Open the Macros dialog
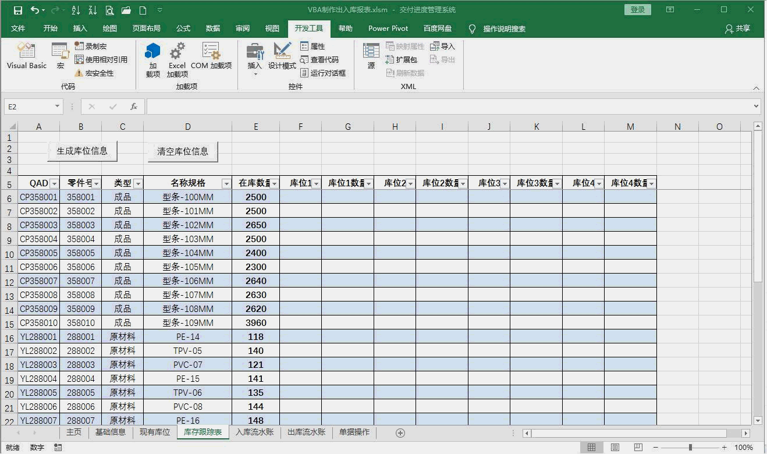 click(61, 56)
